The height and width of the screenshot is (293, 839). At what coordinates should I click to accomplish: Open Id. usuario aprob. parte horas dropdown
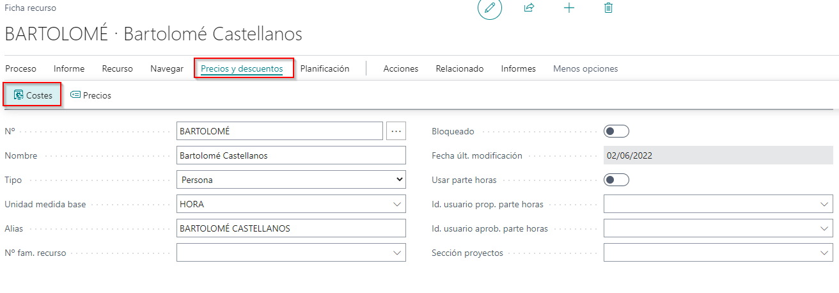tap(824, 228)
